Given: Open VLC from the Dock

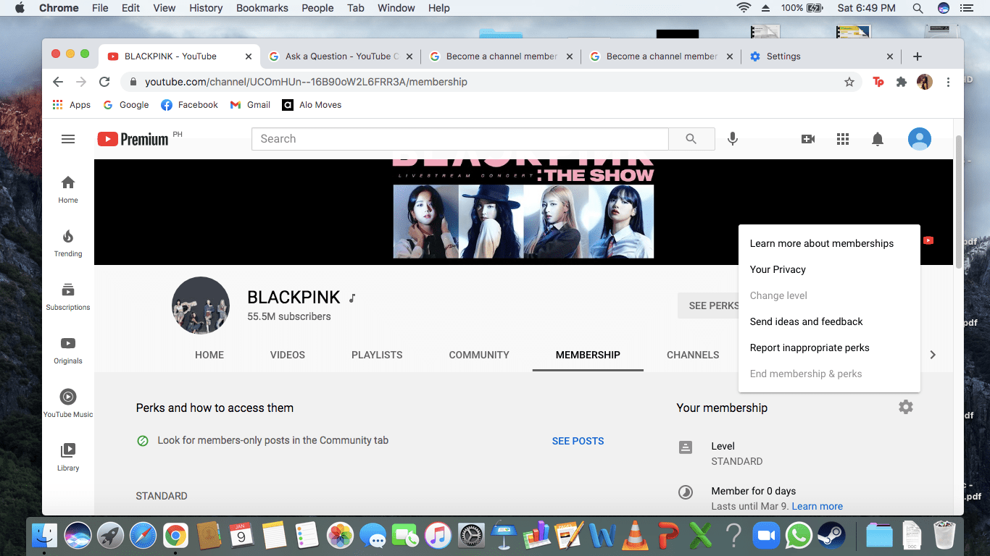Looking at the screenshot, I should coord(636,536).
